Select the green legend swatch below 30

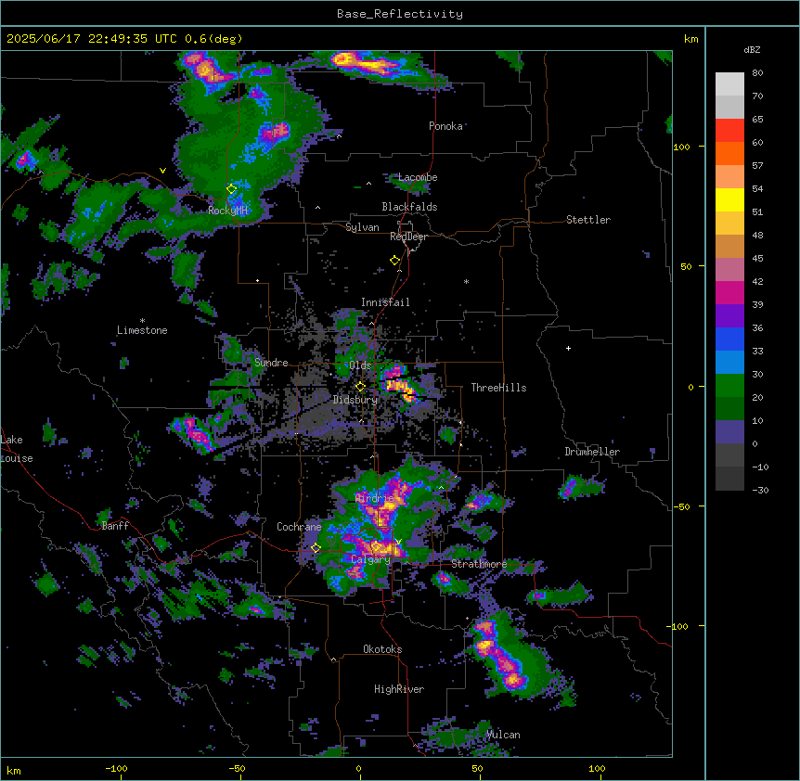click(729, 386)
